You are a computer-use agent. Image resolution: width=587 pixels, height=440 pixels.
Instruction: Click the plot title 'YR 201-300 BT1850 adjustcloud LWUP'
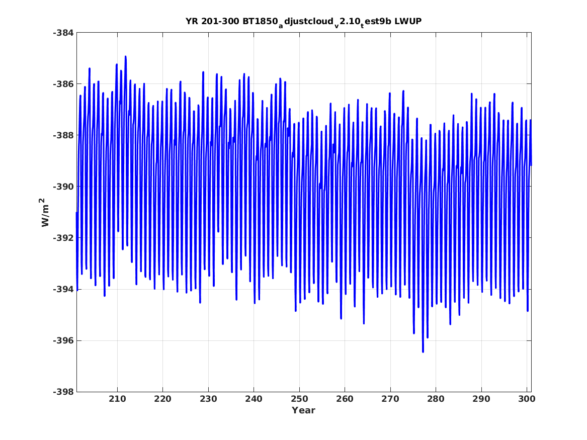(x=304, y=22)
